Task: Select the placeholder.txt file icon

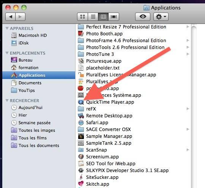Action: point(81,68)
